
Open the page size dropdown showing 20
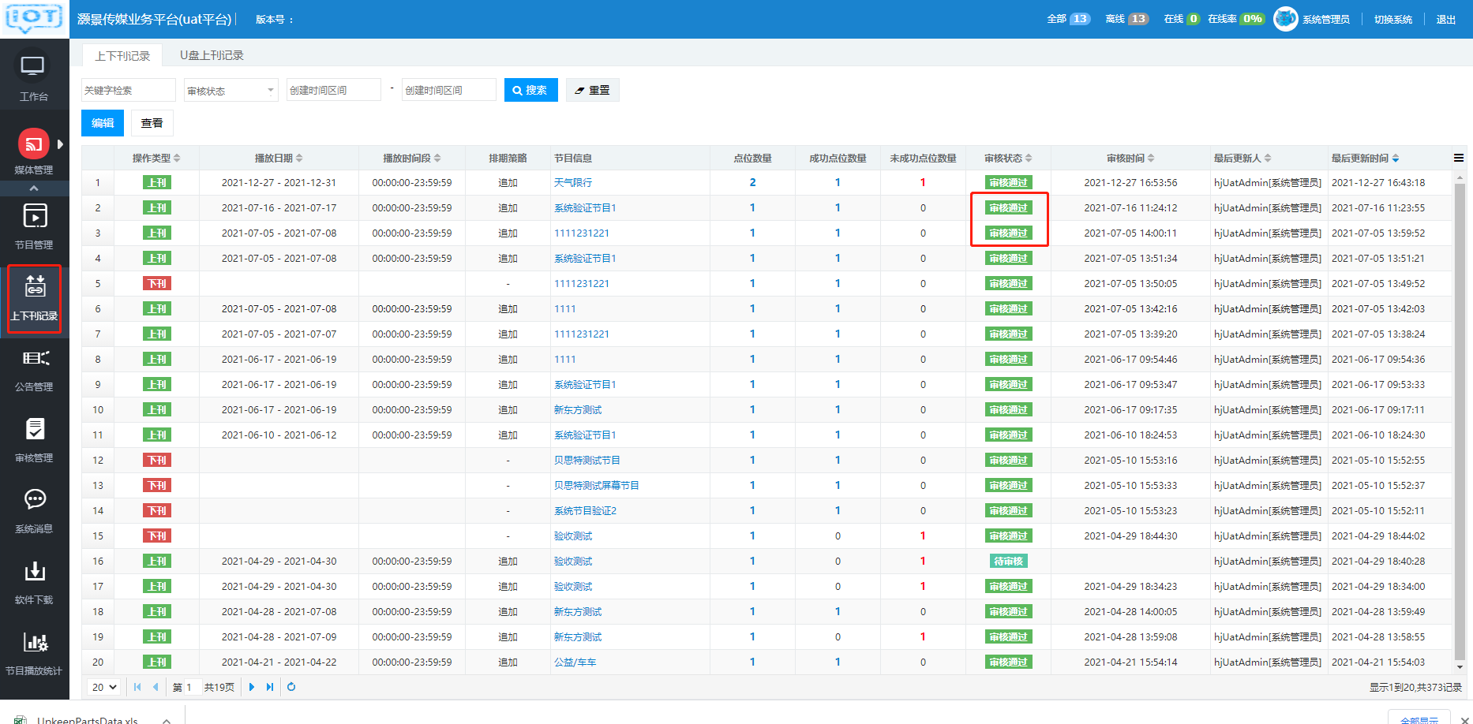coord(103,687)
